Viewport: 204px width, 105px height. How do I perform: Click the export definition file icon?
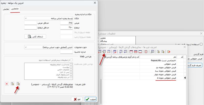click(12, 84)
